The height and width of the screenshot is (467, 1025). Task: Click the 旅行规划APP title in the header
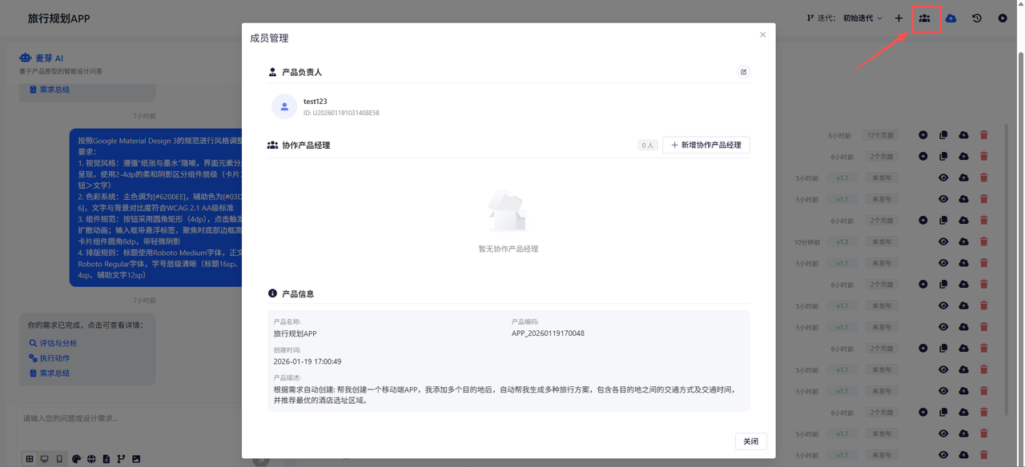[x=58, y=18]
